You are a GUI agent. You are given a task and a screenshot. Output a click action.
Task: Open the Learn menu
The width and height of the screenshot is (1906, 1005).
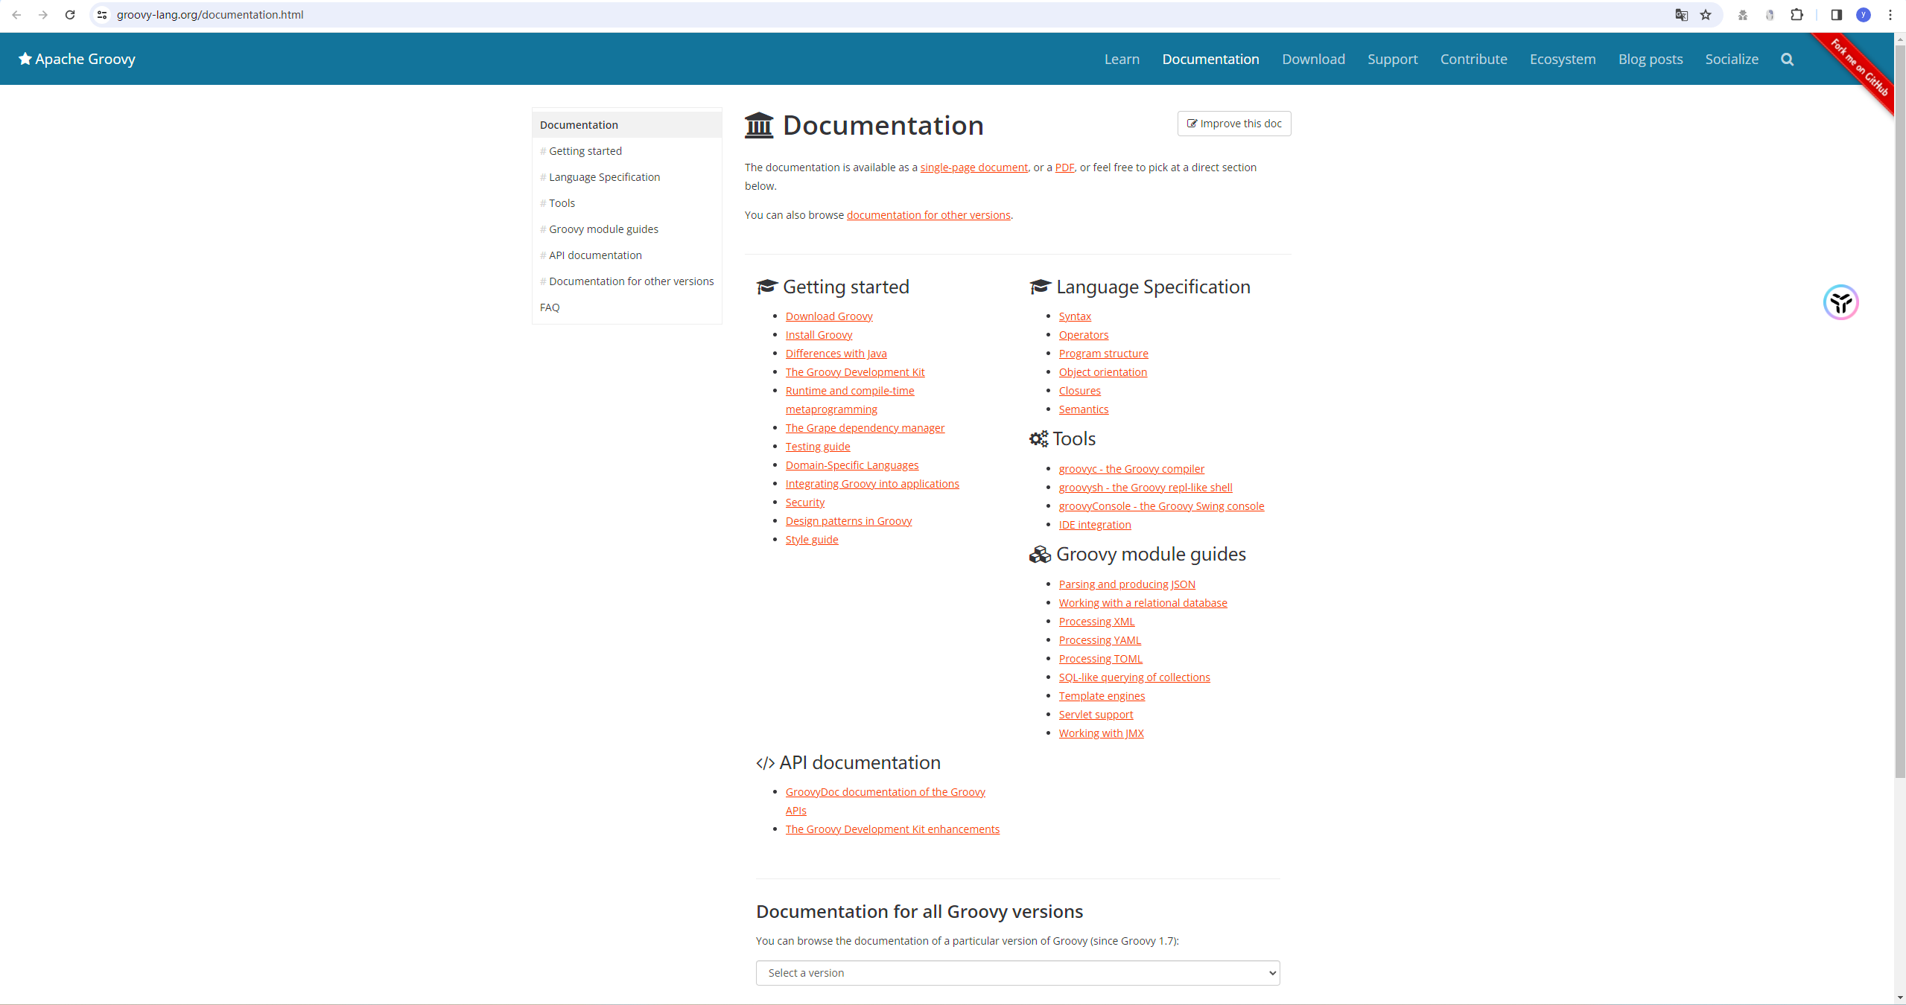point(1122,59)
